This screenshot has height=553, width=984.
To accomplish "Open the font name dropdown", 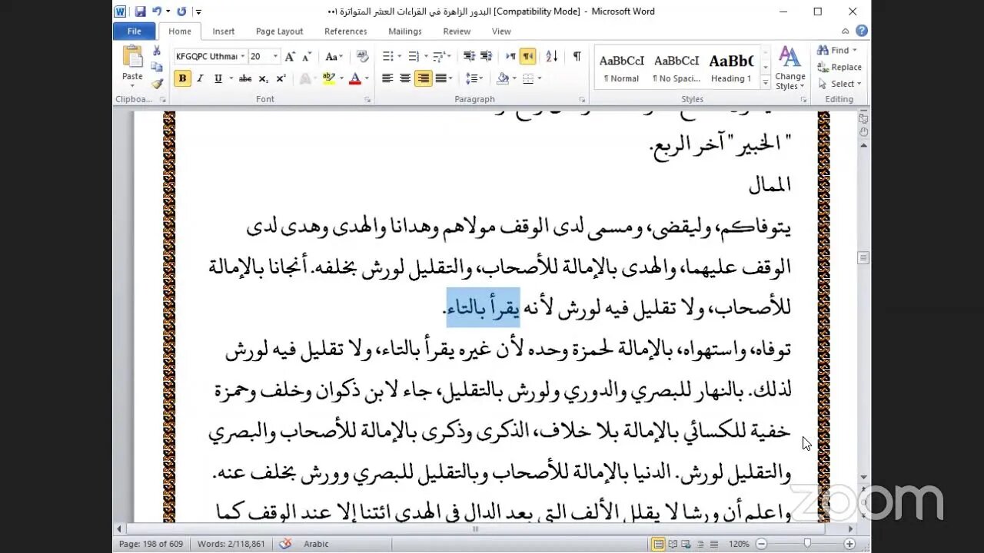I will click(x=243, y=56).
